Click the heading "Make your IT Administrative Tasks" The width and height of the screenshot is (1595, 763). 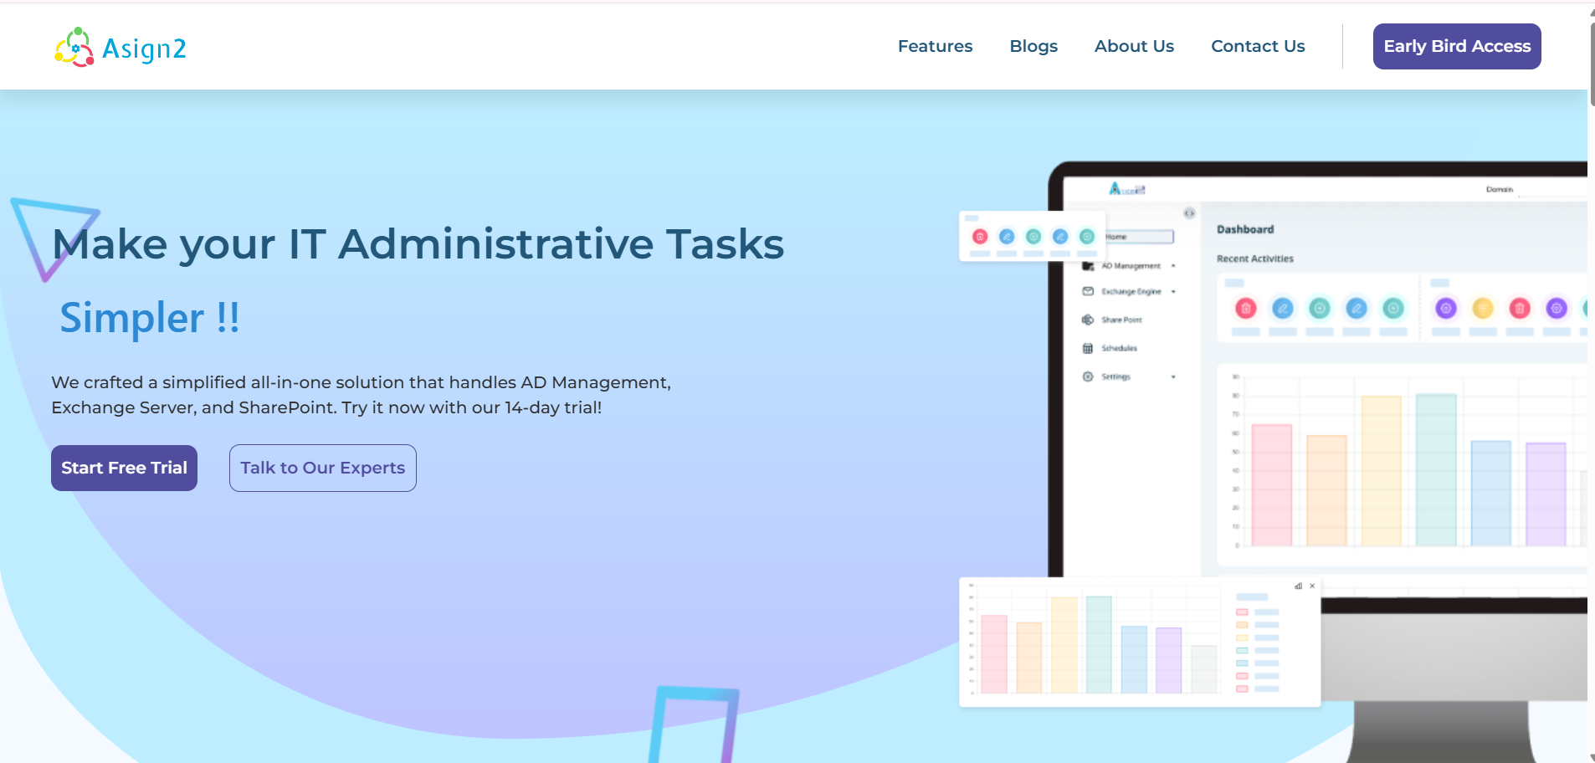pyautogui.click(x=418, y=244)
